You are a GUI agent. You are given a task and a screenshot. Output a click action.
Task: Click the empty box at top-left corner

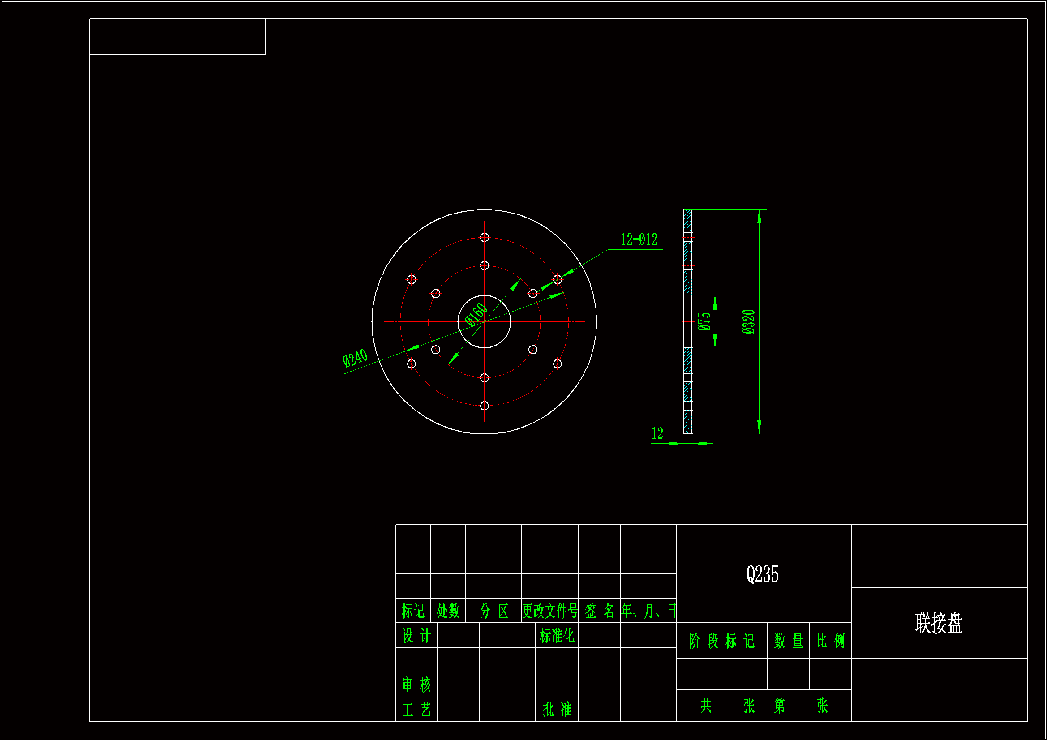(177, 36)
